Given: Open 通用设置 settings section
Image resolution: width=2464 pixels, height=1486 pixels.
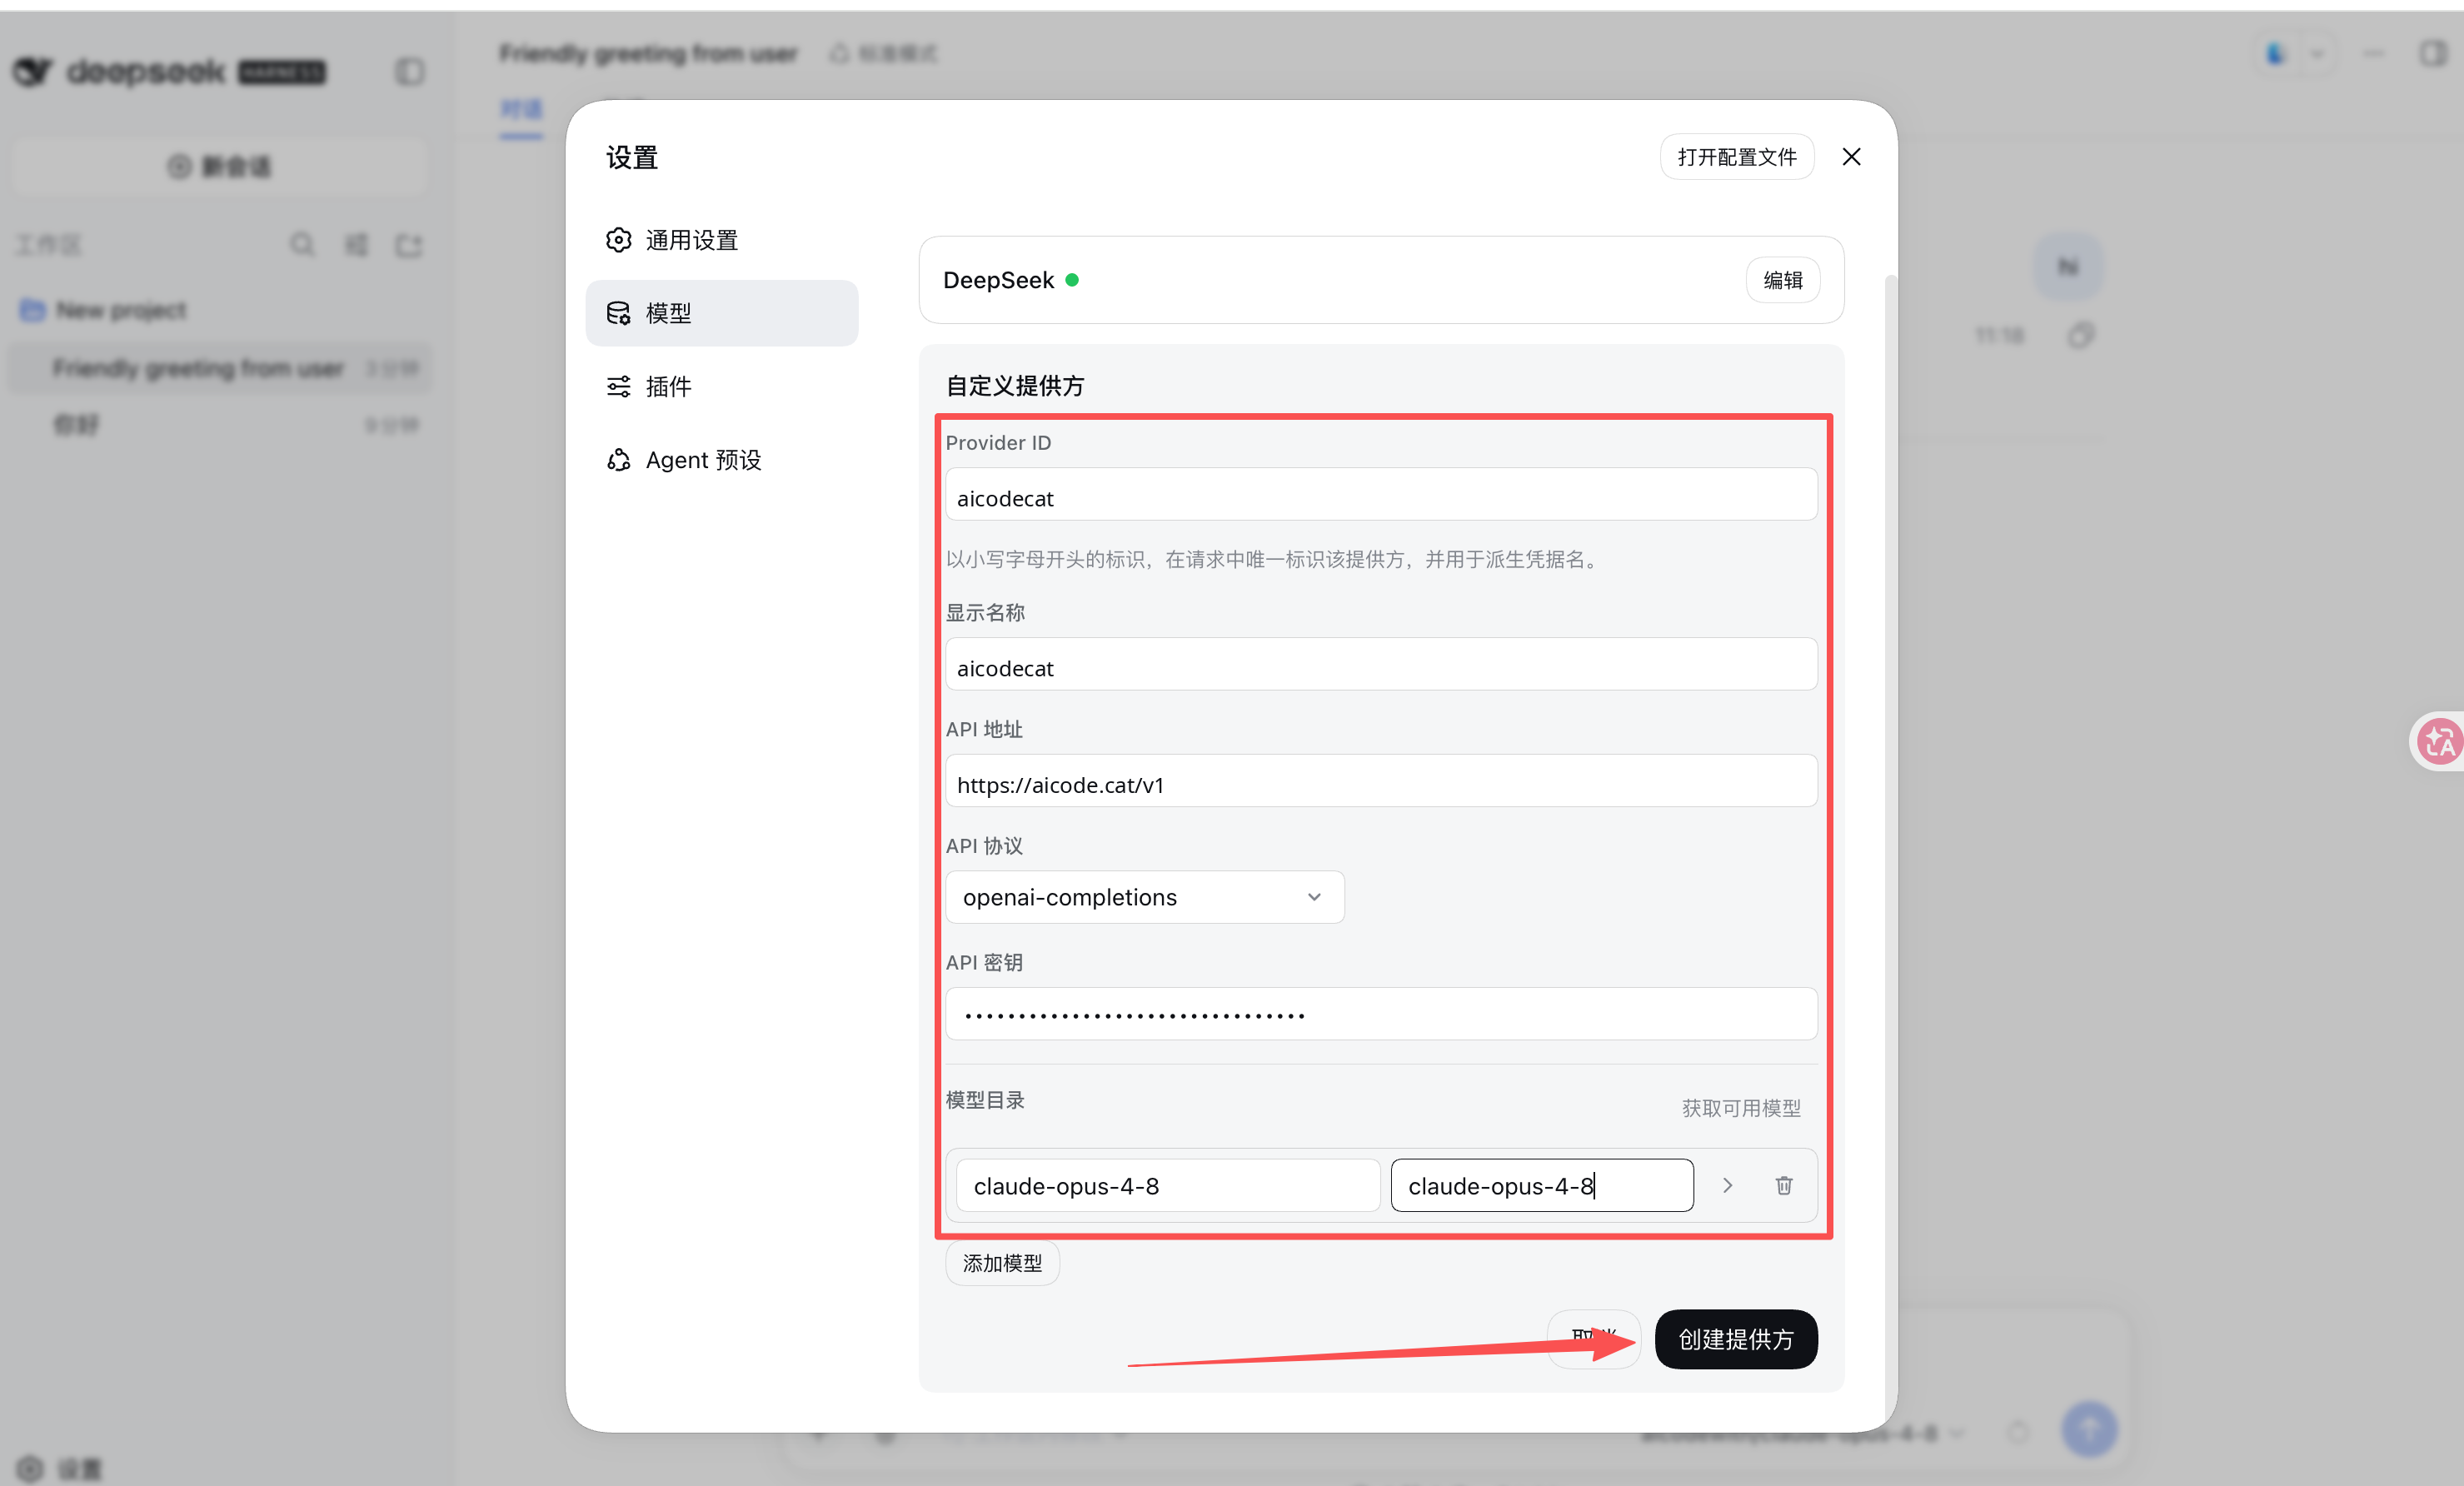Looking at the screenshot, I should 721,240.
